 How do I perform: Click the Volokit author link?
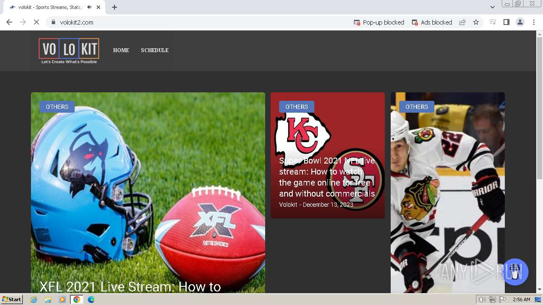[288, 205]
